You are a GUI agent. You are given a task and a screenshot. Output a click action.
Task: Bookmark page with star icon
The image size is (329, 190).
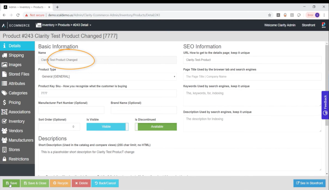pos(270,15)
